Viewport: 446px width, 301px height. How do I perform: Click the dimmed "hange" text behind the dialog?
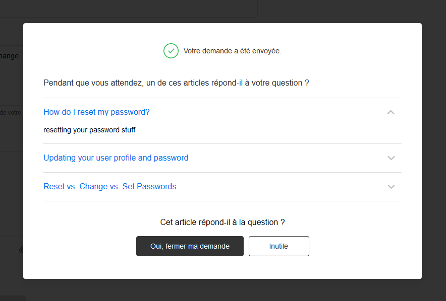click(x=10, y=56)
